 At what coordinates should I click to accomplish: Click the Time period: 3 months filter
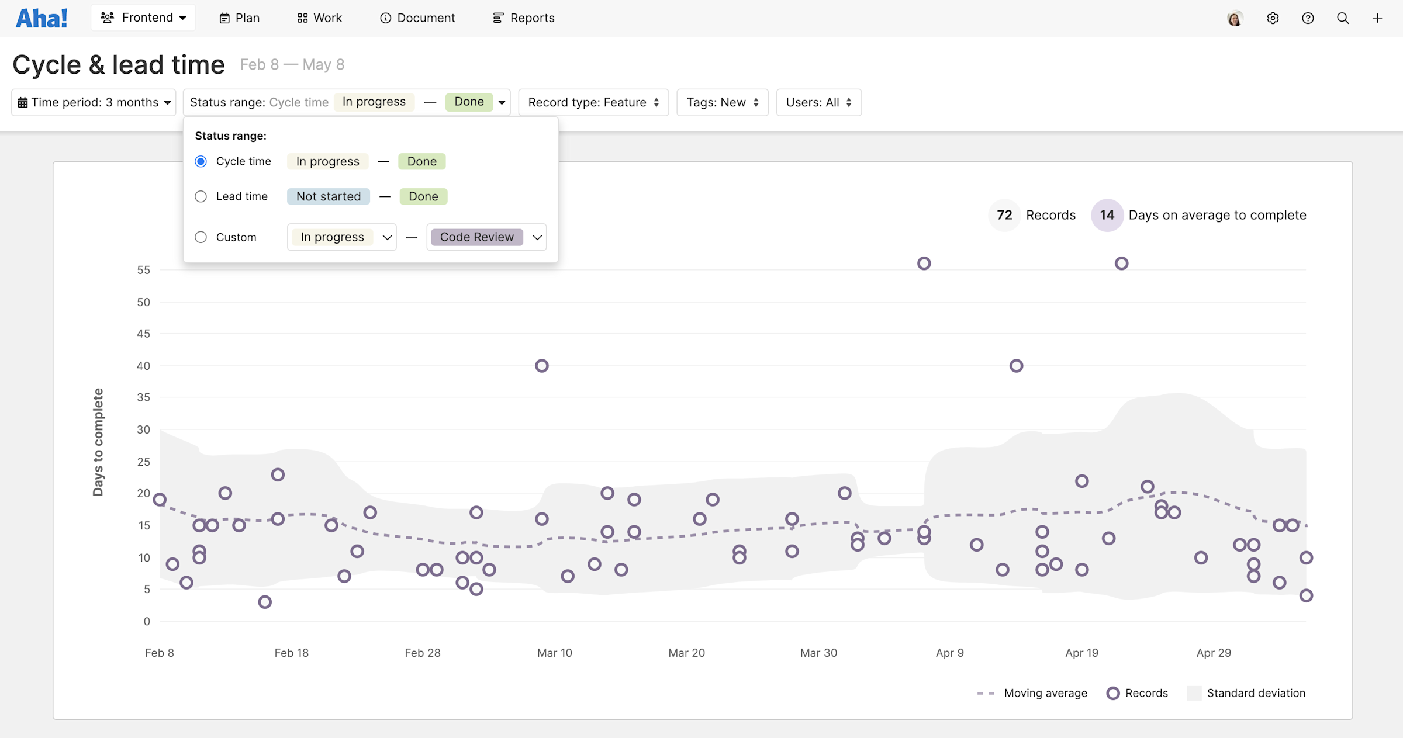pyautogui.click(x=94, y=102)
